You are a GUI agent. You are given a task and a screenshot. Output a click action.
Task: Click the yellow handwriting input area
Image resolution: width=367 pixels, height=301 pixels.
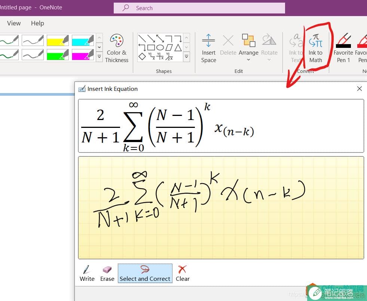point(221,208)
